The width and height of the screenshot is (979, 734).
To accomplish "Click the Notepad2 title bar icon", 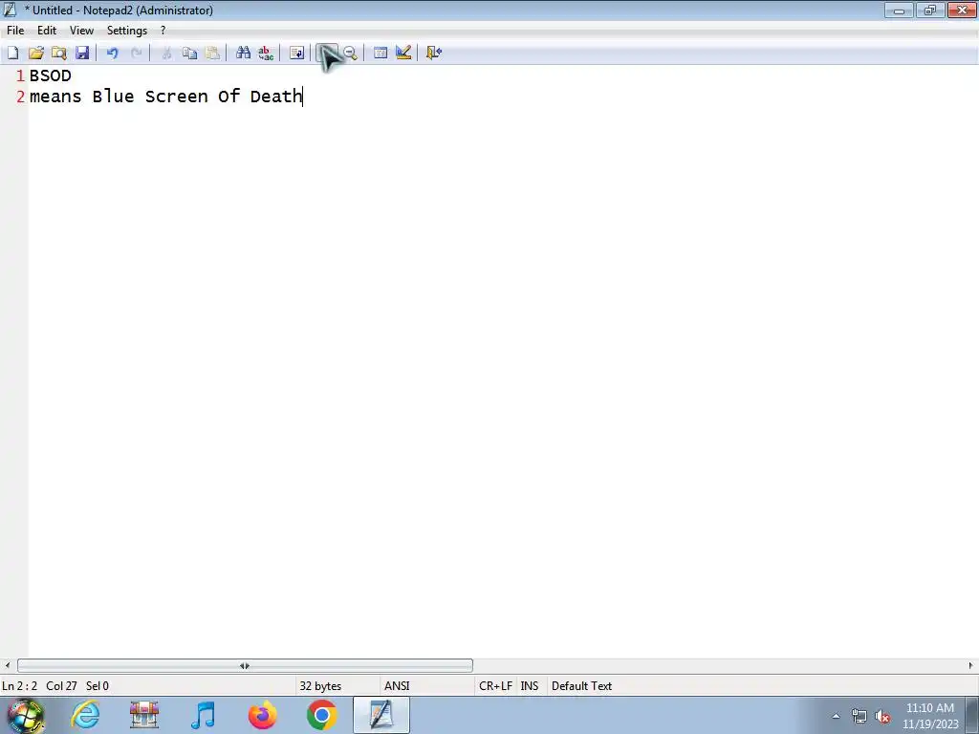I will click(10, 10).
